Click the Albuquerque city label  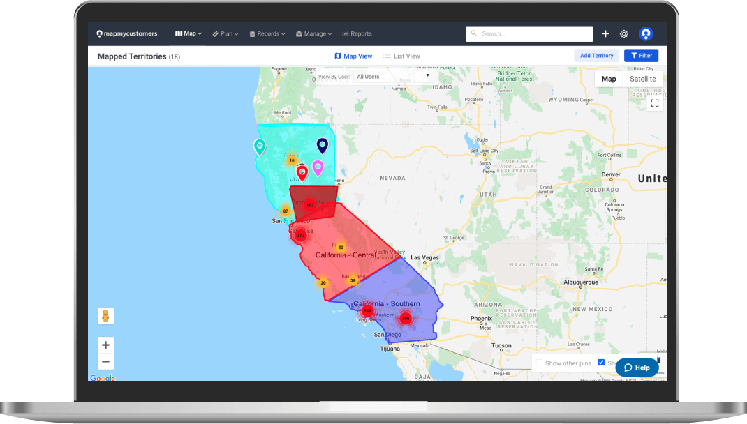(x=581, y=282)
